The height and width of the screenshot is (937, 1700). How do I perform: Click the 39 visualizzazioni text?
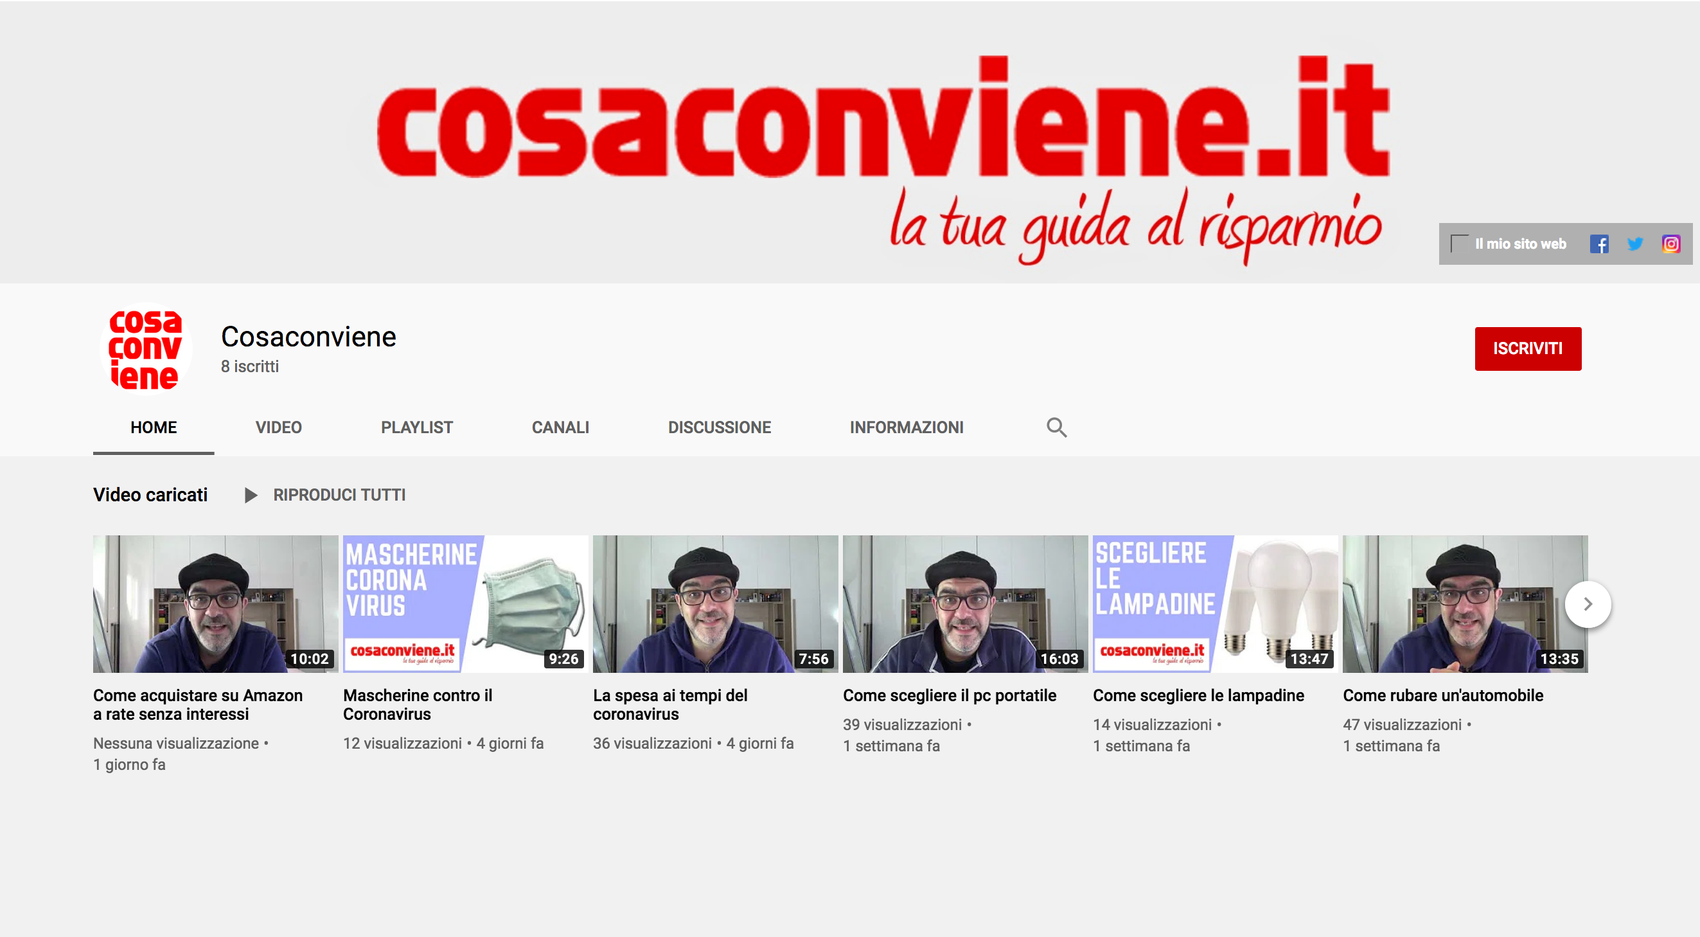point(902,725)
